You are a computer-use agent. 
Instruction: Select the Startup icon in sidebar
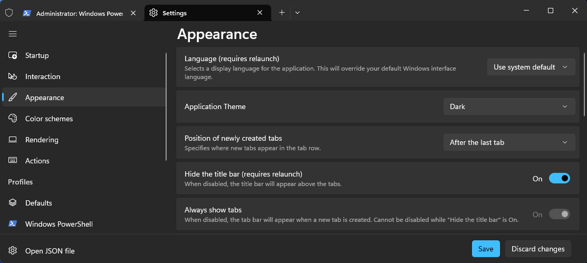(x=13, y=55)
